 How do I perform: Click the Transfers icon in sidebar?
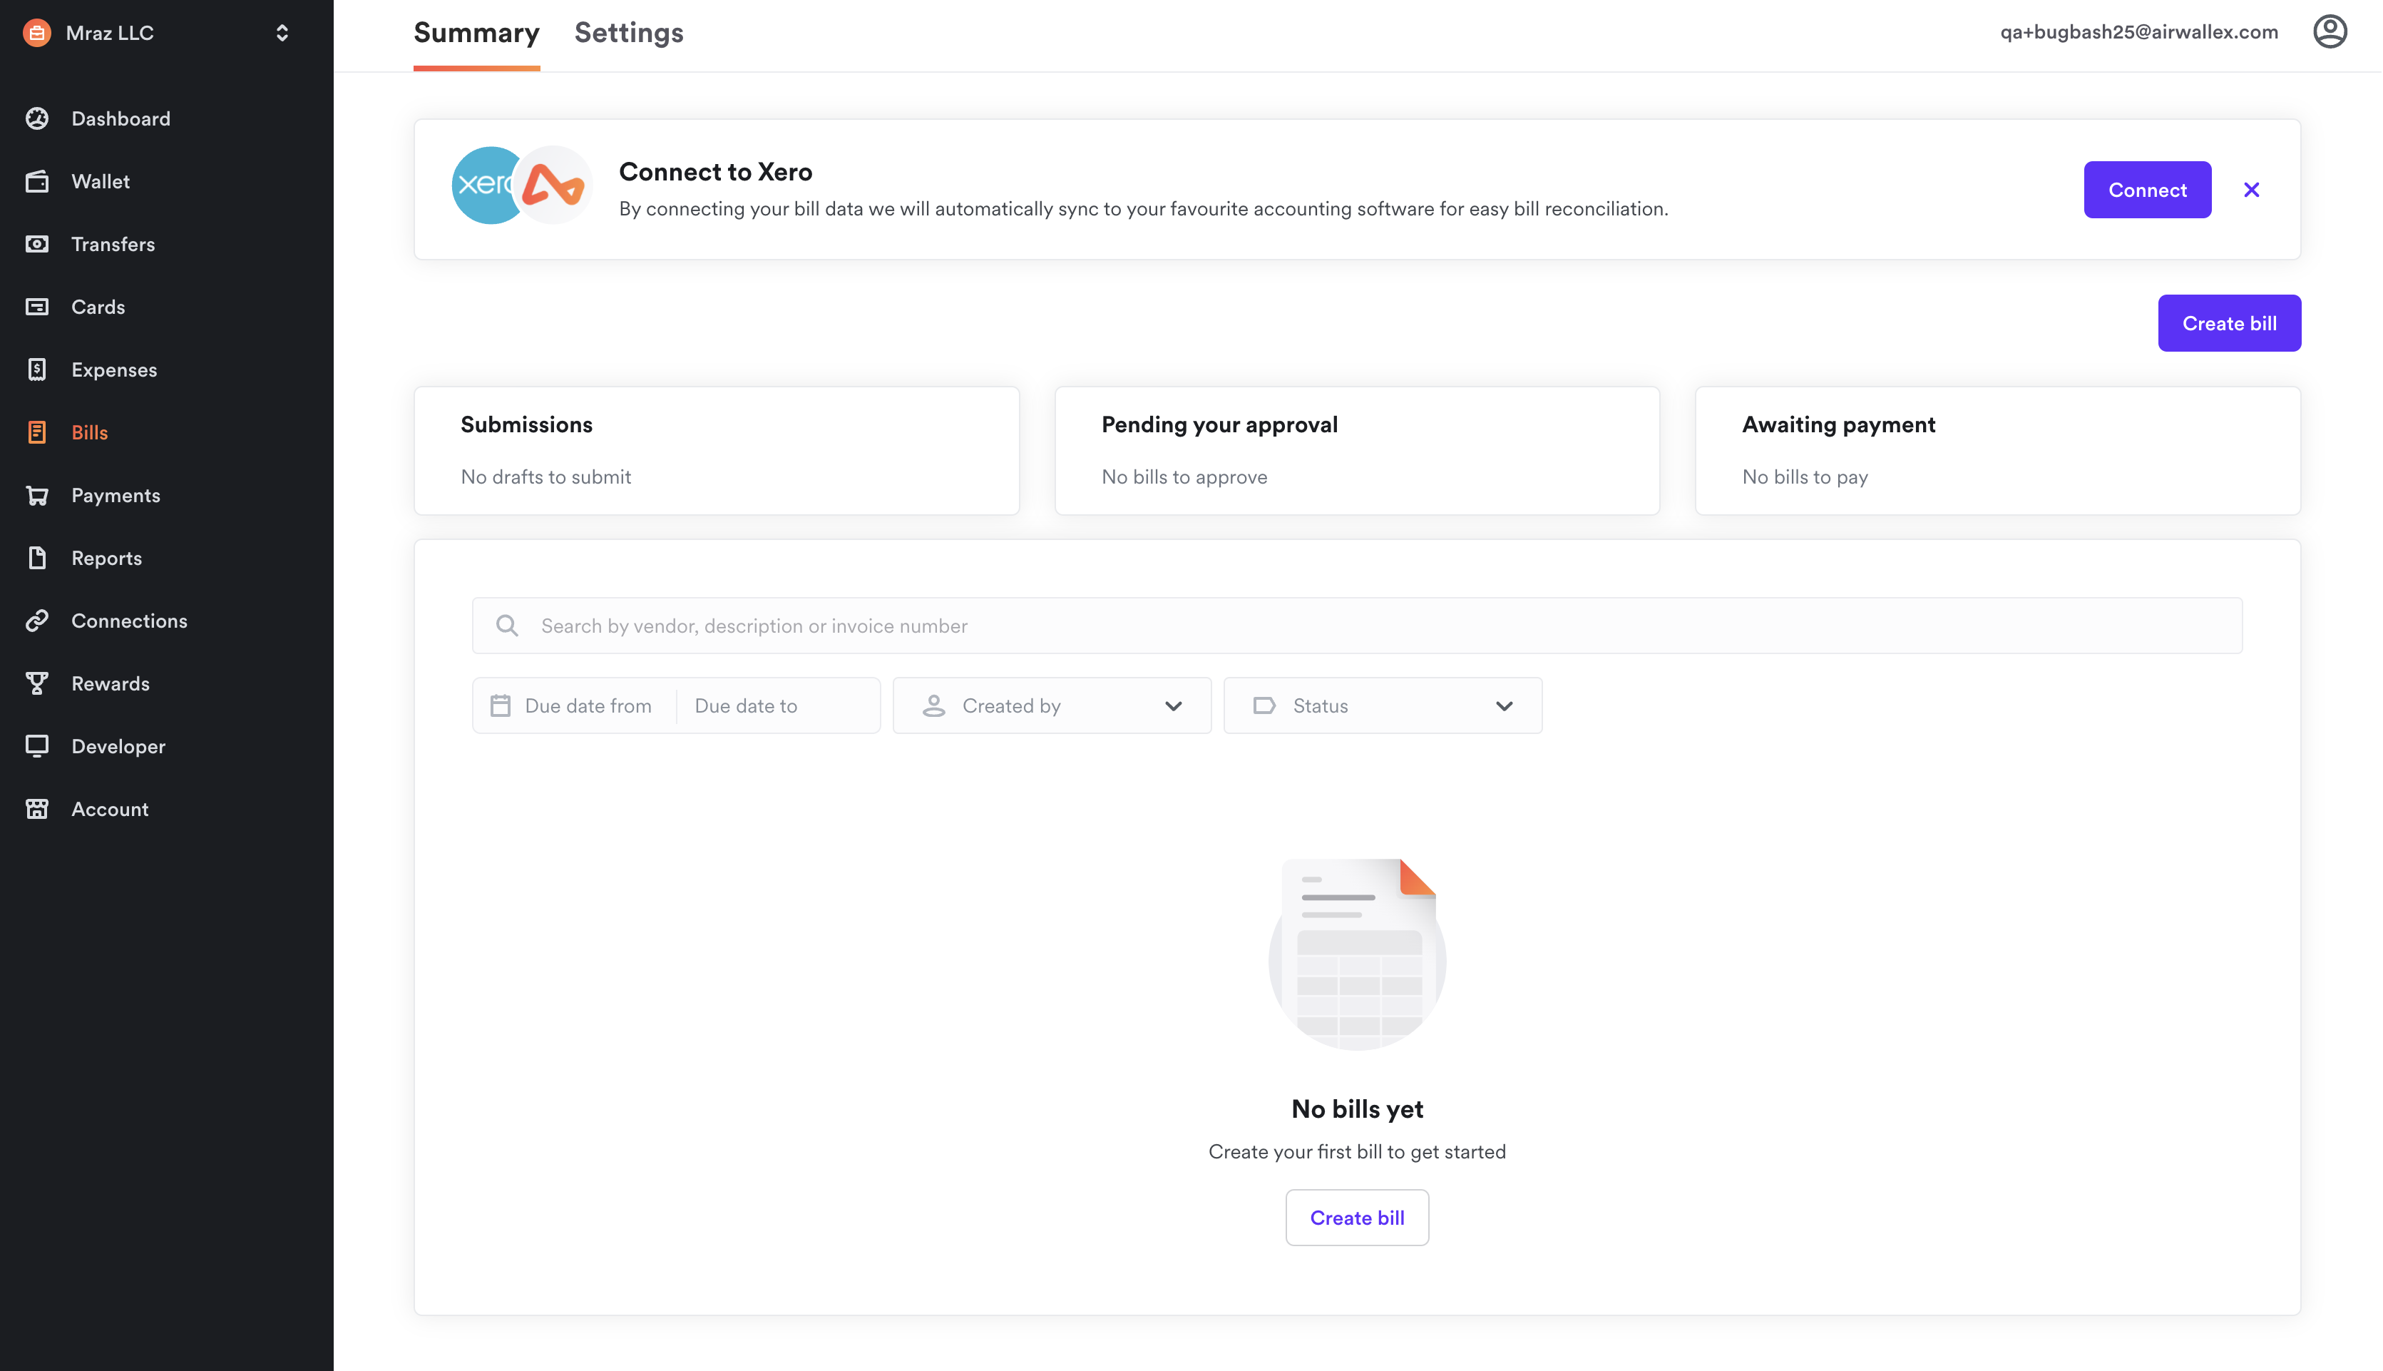coord(36,244)
